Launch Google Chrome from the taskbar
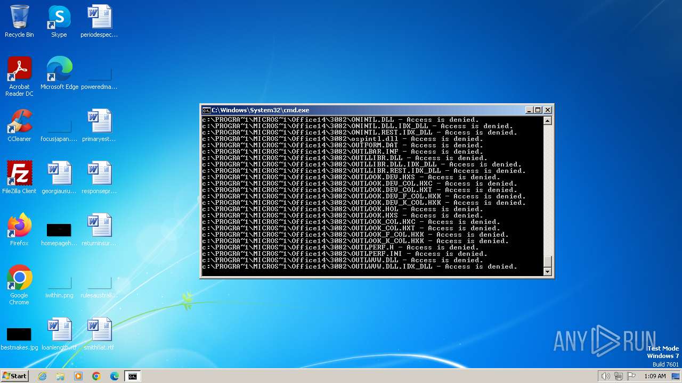 pos(96,376)
